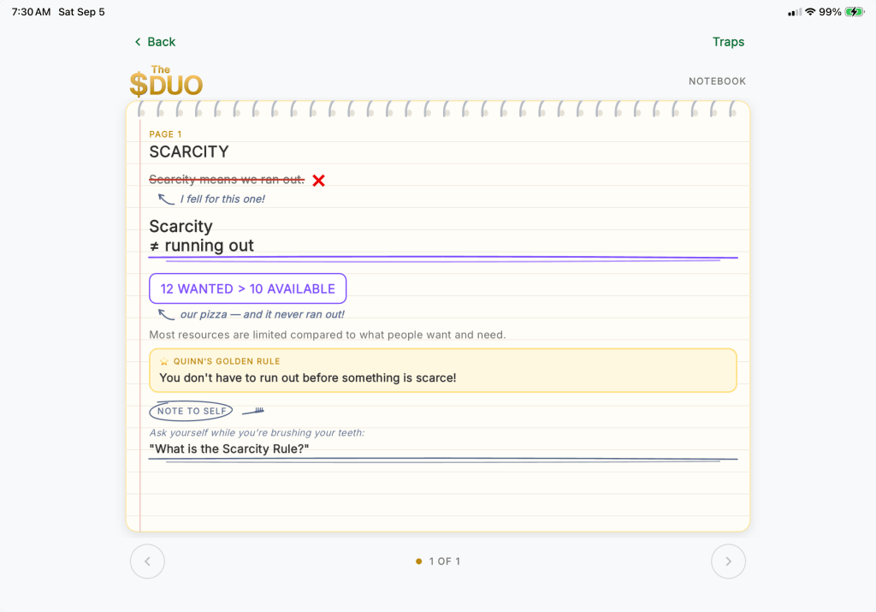The height and width of the screenshot is (612, 876).
Task: Tap the Wi-Fi status icon
Action: click(809, 12)
